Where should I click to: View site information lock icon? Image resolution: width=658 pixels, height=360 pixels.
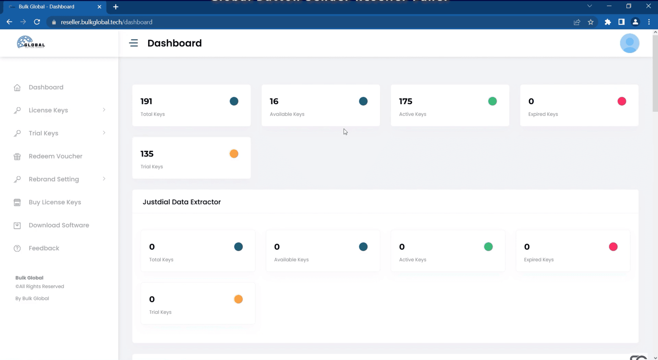(54, 22)
